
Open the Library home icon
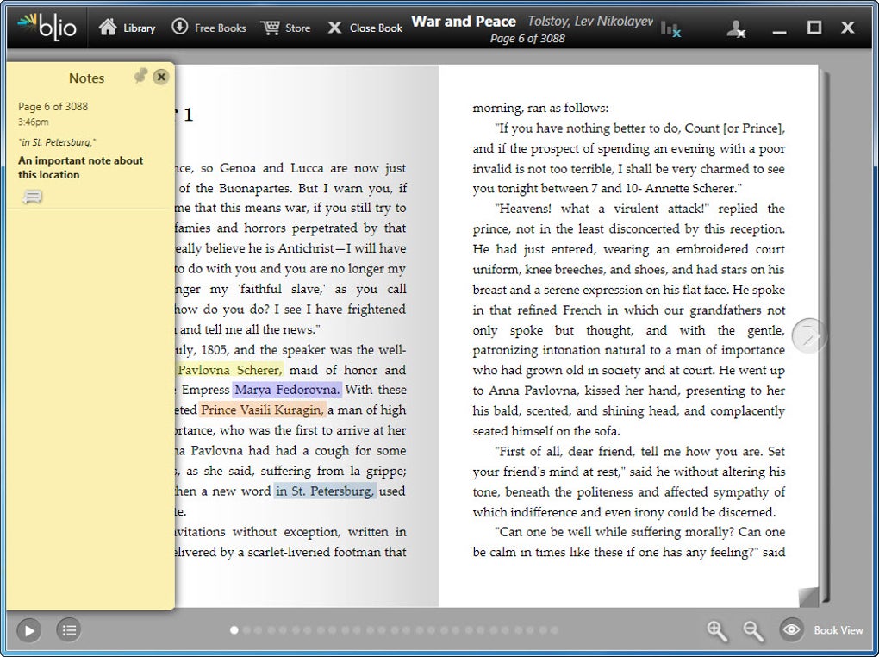pyautogui.click(x=108, y=27)
